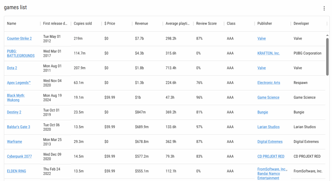This screenshot has height=181, width=332.
Task: Open the Larian Studios publisher link
Action: pos(268,127)
